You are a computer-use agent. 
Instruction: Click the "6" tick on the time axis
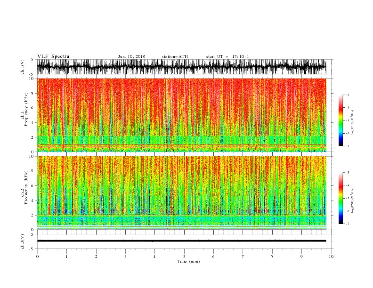(213, 256)
